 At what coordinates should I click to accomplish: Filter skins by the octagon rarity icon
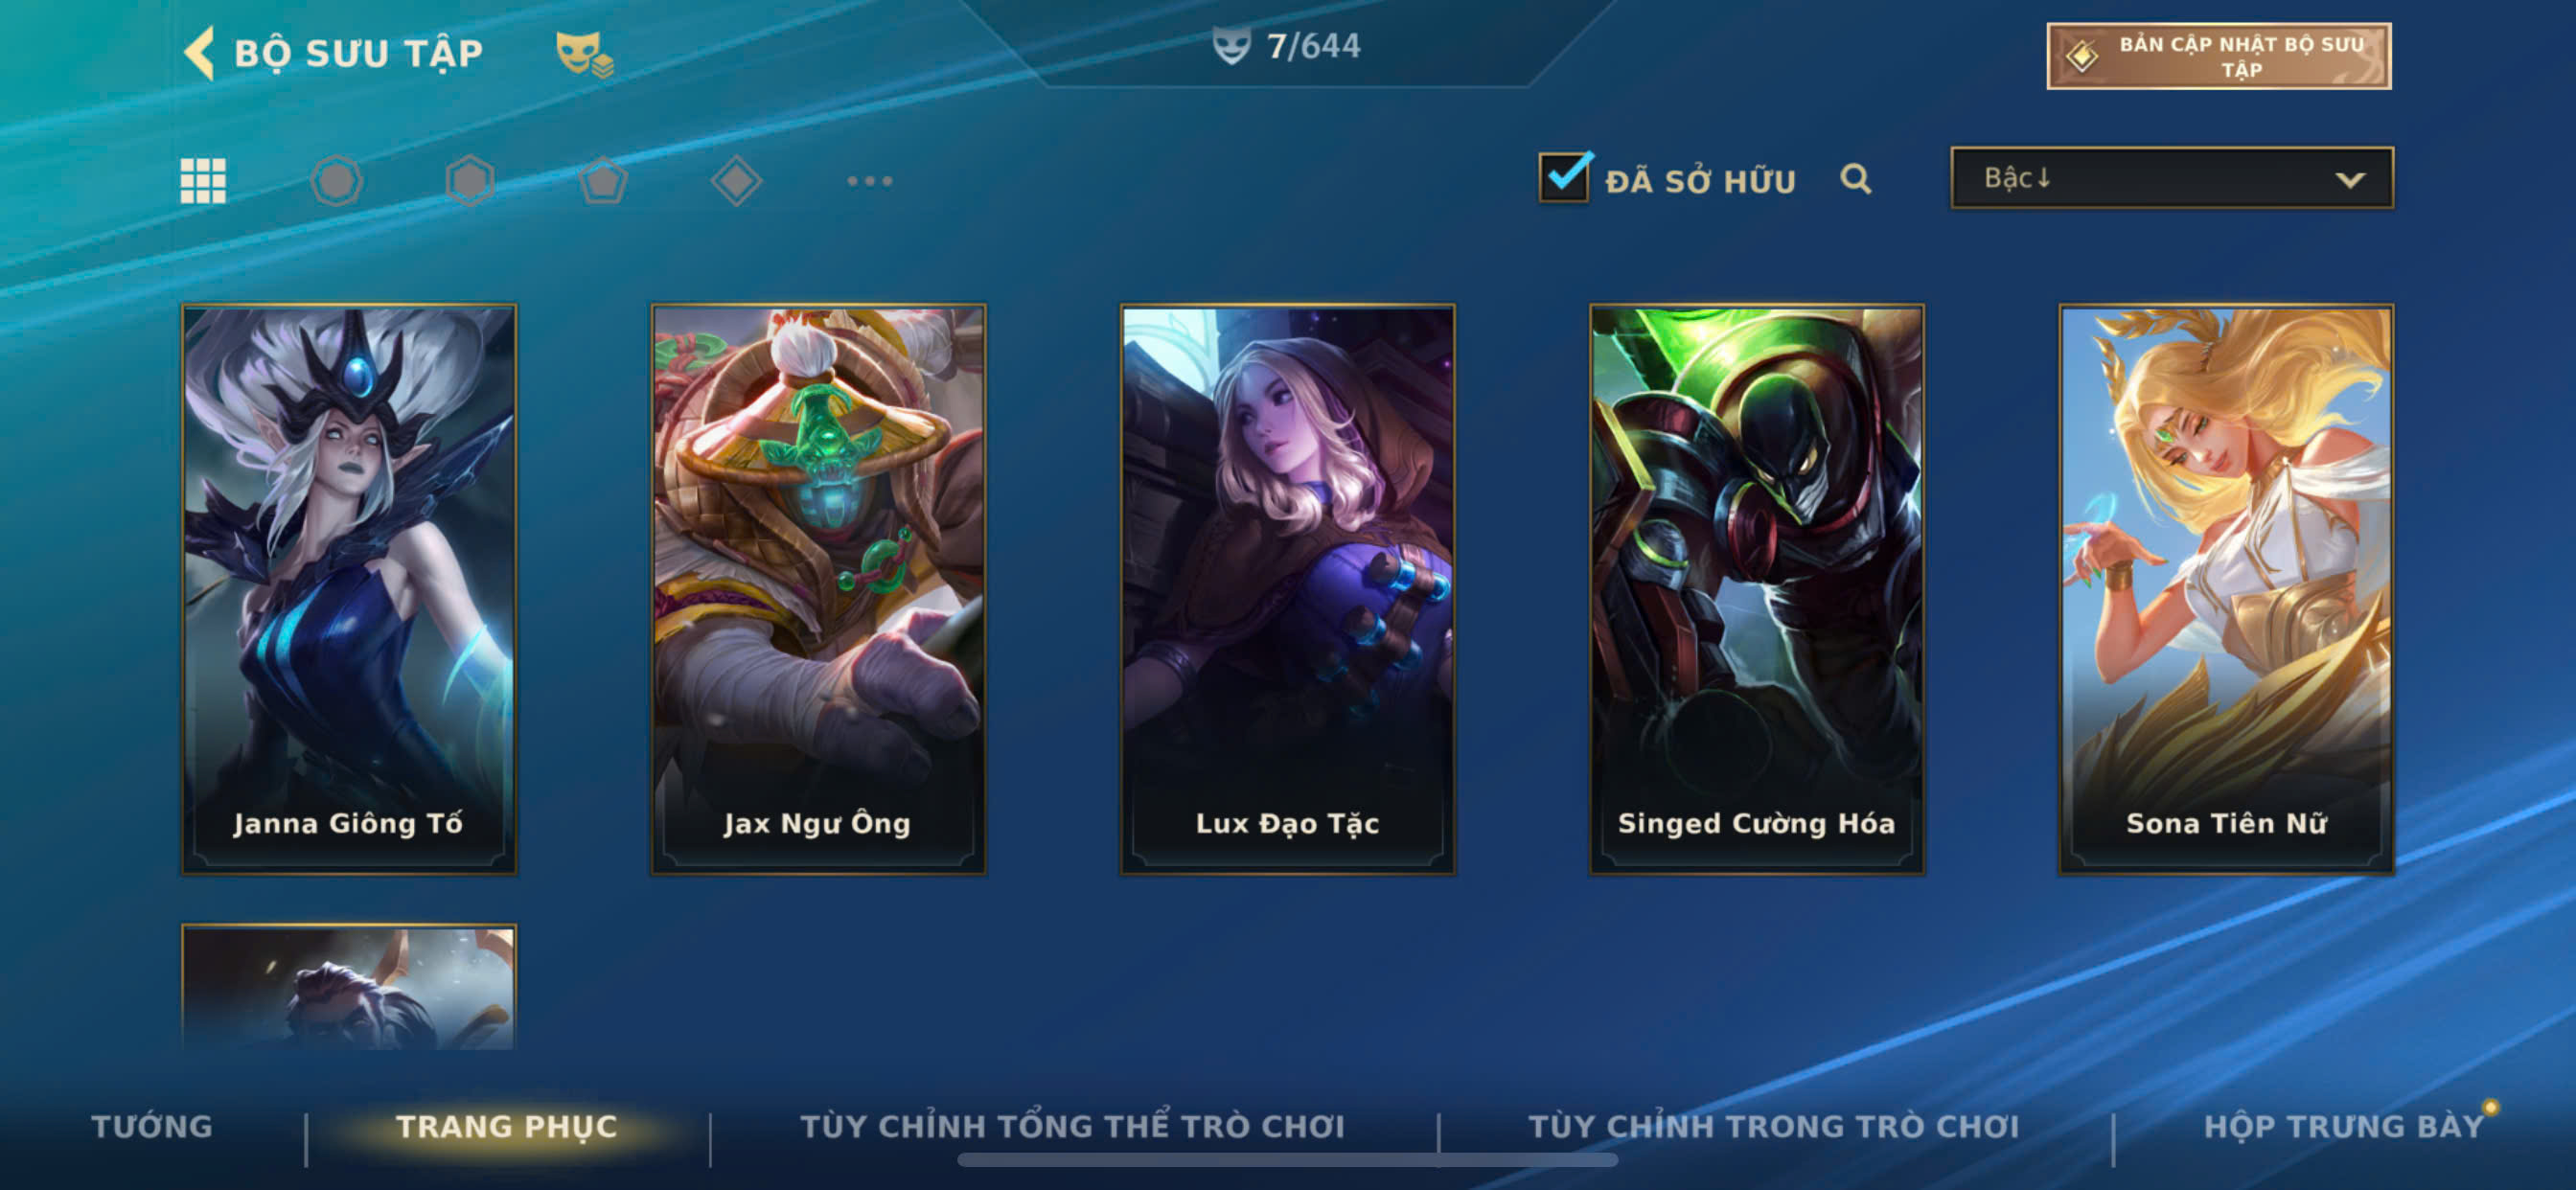tap(336, 181)
